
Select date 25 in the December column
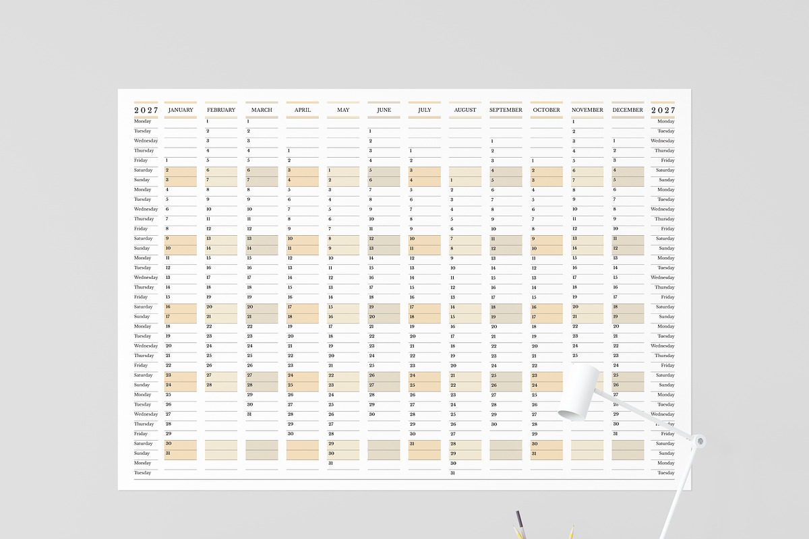(616, 375)
